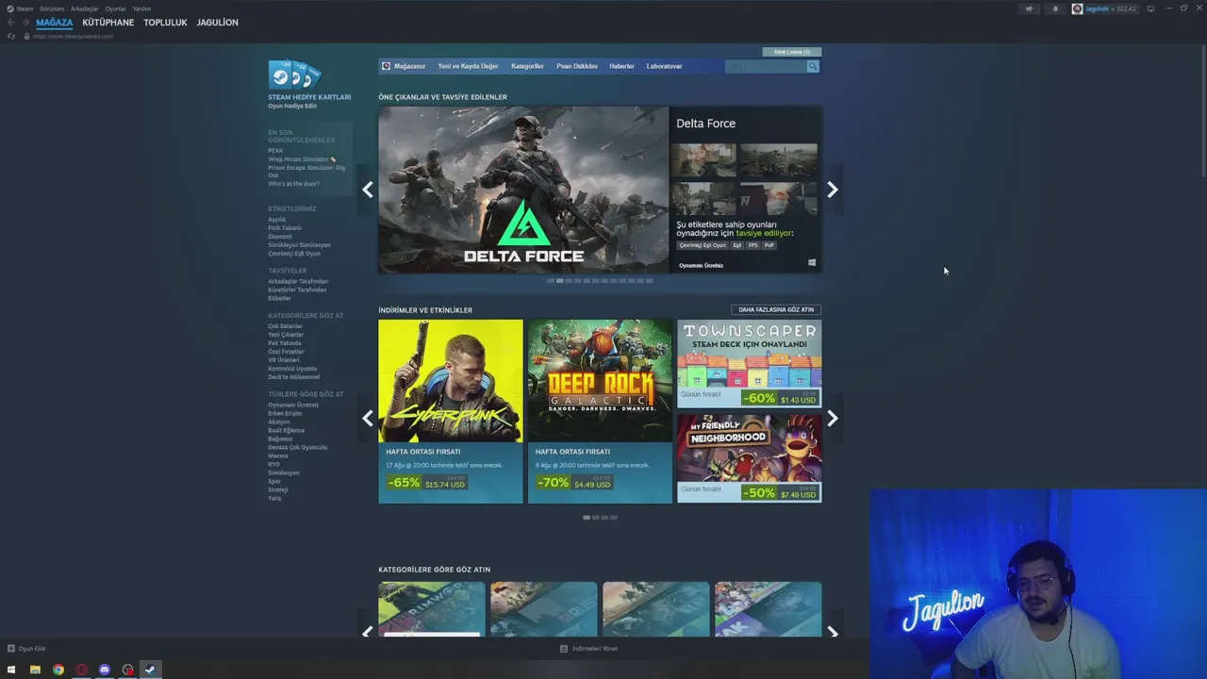The width and height of the screenshot is (1207, 679).
Task: Open the announcements megaphone icon
Action: [x=1029, y=8]
